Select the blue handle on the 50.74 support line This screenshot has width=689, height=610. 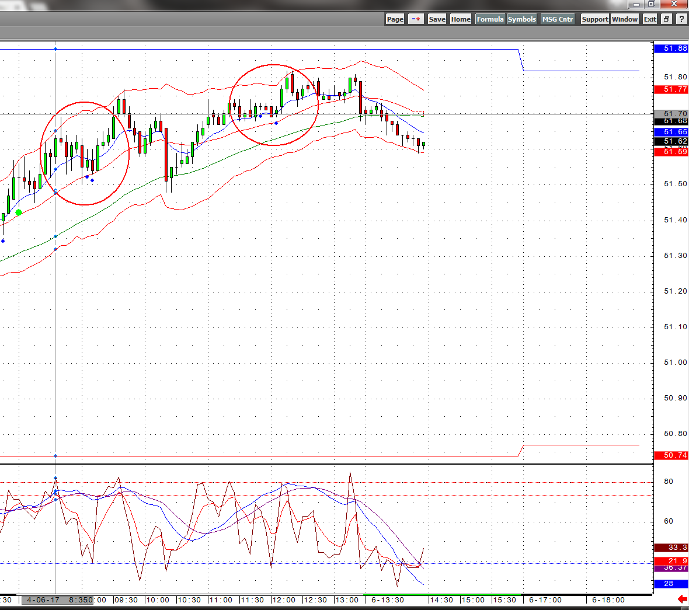pyautogui.click(x=55, y=456)
